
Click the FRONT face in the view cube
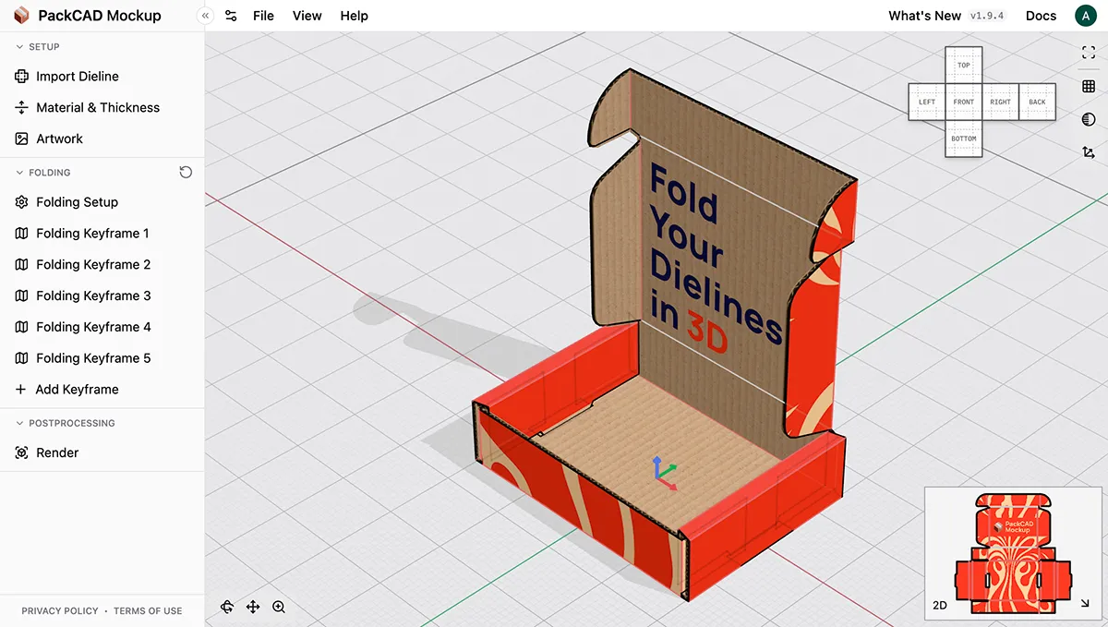pyautogui.click(x=964, y=102)
